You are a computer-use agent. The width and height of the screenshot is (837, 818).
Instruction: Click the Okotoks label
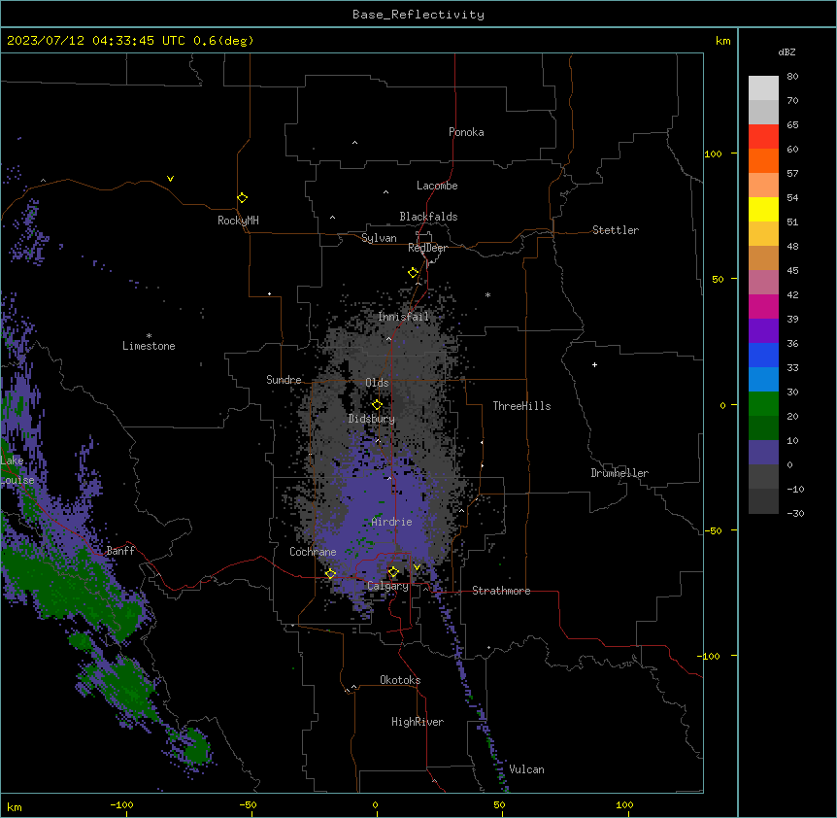pyautogui.click(x=400, y=680)
